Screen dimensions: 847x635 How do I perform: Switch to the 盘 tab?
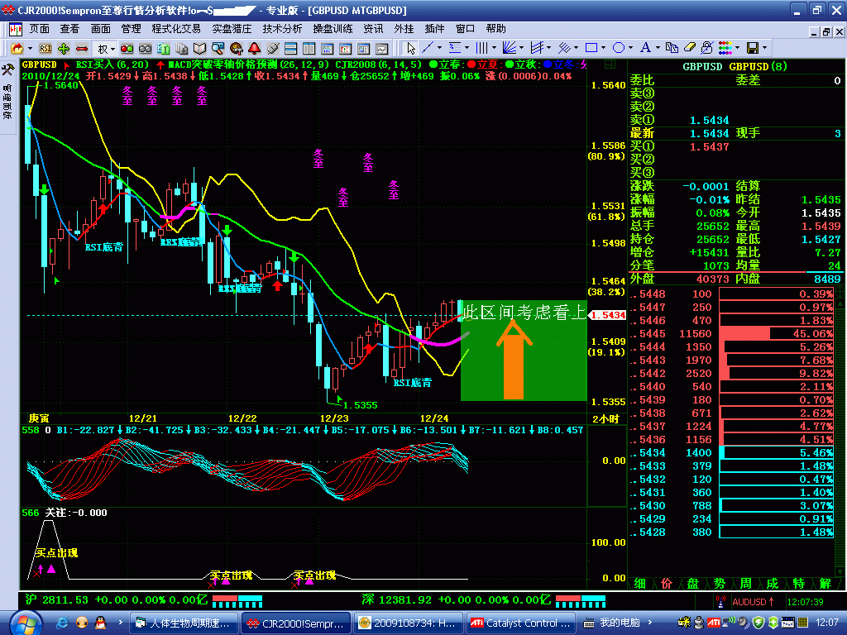point(692,584)
